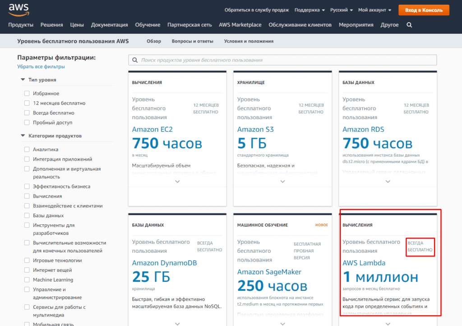Expand the Amazon RDS card chevron
462x326 pixels.
pyautogui.click(x=388, y=182)
